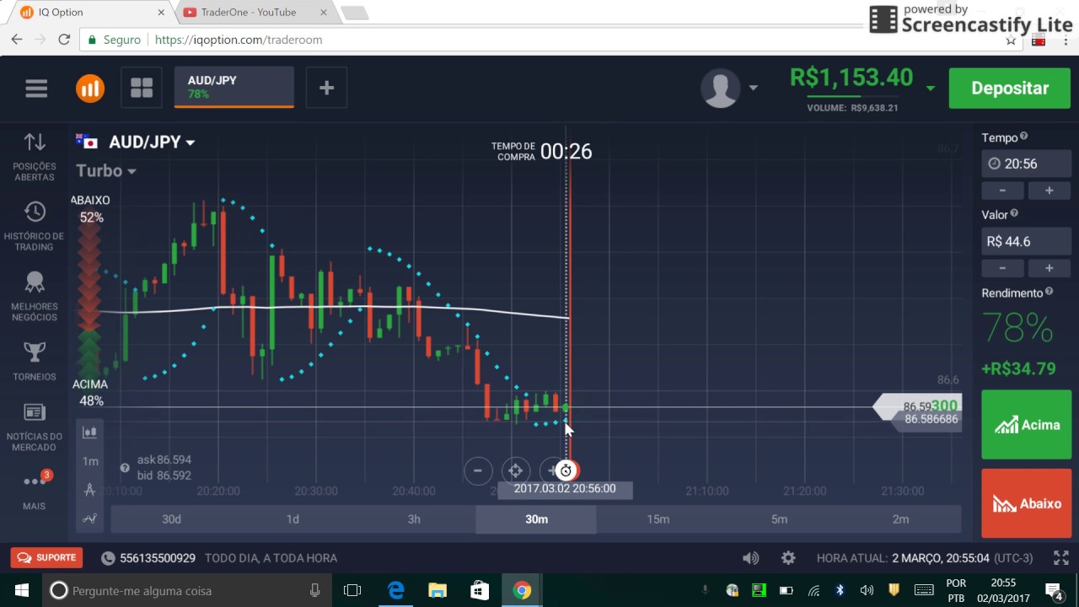Place an Abaixo (put) trade
1079x607 pixels.
[1026, 503]
